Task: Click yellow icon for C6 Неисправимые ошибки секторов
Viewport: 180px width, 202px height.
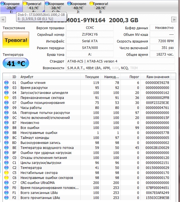Action: (x=6, y=178)
